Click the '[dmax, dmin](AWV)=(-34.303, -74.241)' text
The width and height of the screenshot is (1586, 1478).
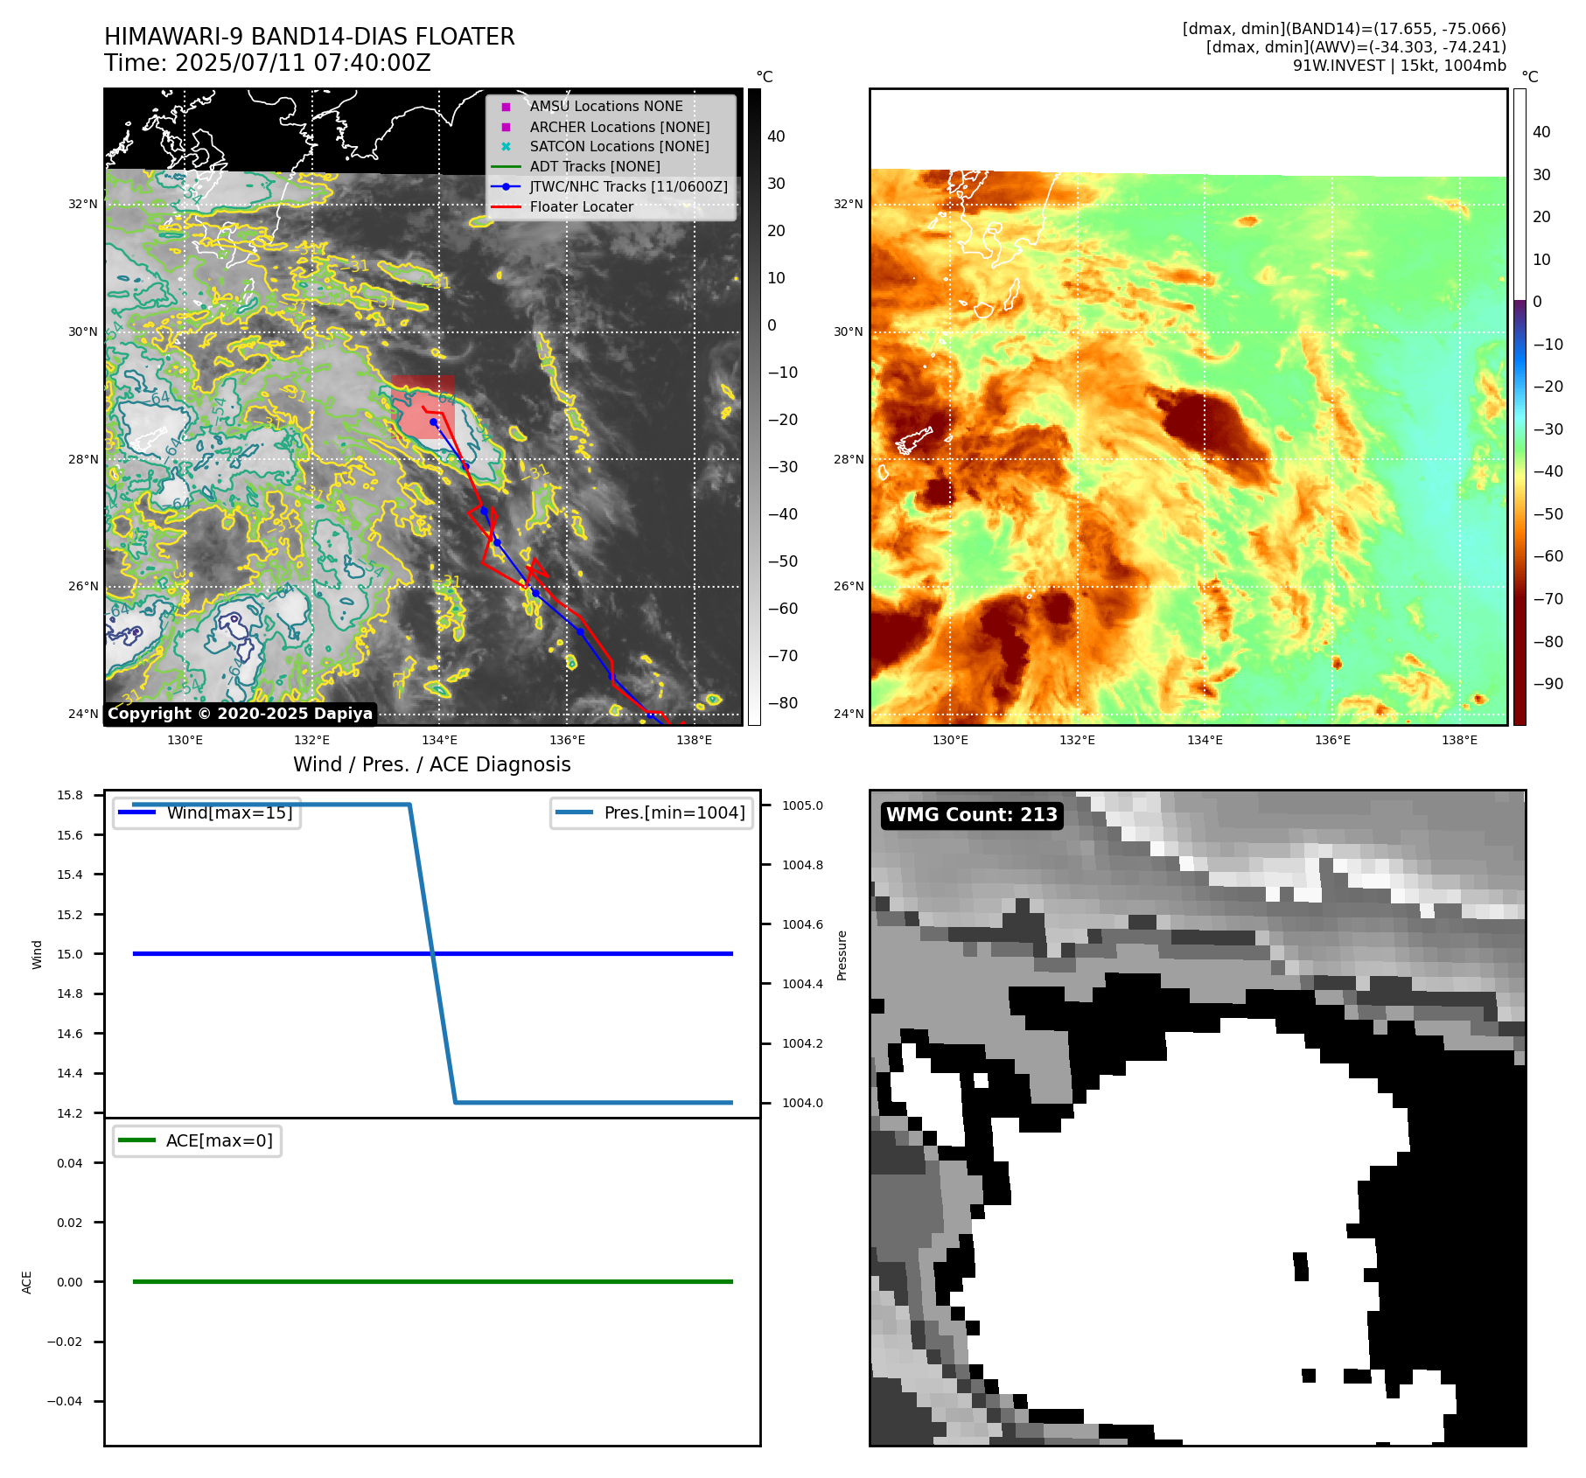click(1356, 47)
